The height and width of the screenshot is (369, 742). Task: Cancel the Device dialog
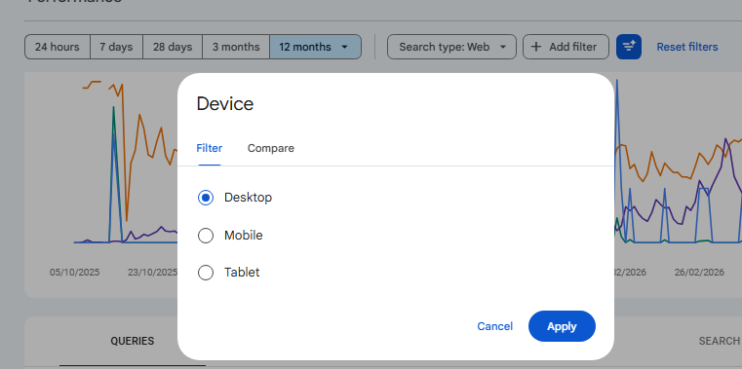point(494,326)
